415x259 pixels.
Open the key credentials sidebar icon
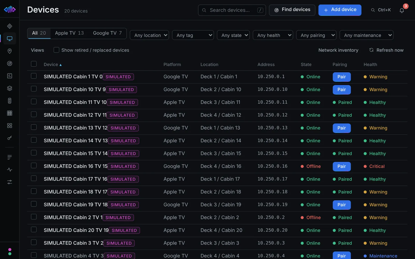10,138
